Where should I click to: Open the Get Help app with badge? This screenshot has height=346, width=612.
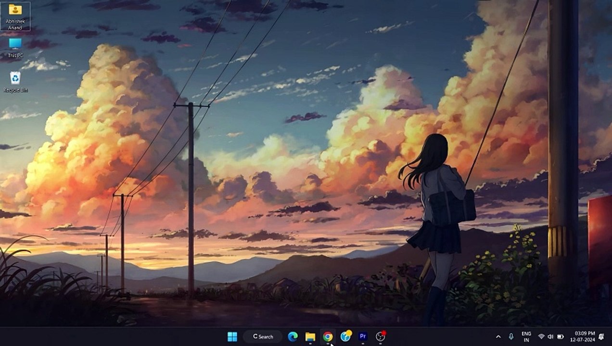(x=345, y=336)
